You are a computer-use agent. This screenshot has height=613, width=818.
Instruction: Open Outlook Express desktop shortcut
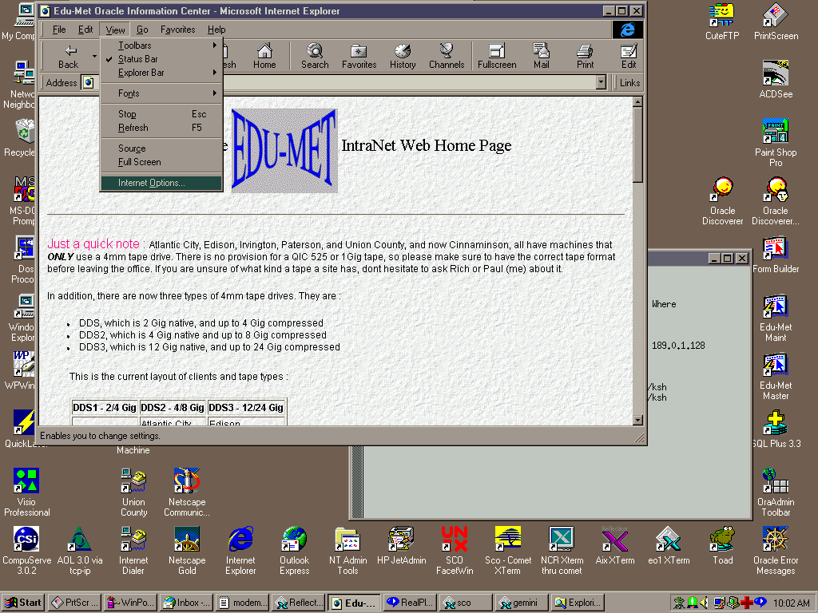tap(294, 551)
